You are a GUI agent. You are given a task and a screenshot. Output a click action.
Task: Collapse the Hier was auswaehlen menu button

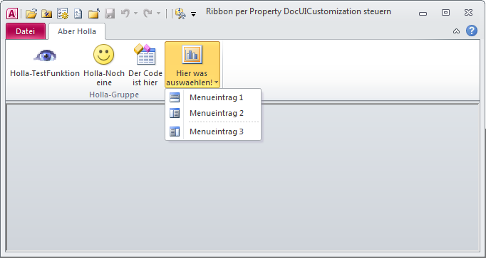click(x=192, y=65)
